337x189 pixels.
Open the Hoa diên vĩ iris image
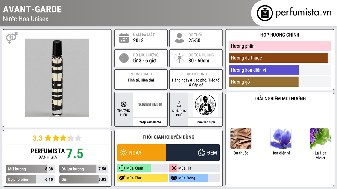pyautogui.click(x=281, y=138)
